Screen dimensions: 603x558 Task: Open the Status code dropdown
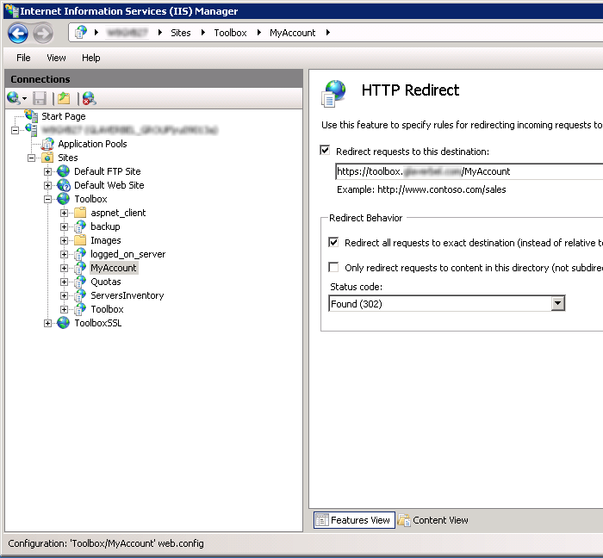[557, 303]
